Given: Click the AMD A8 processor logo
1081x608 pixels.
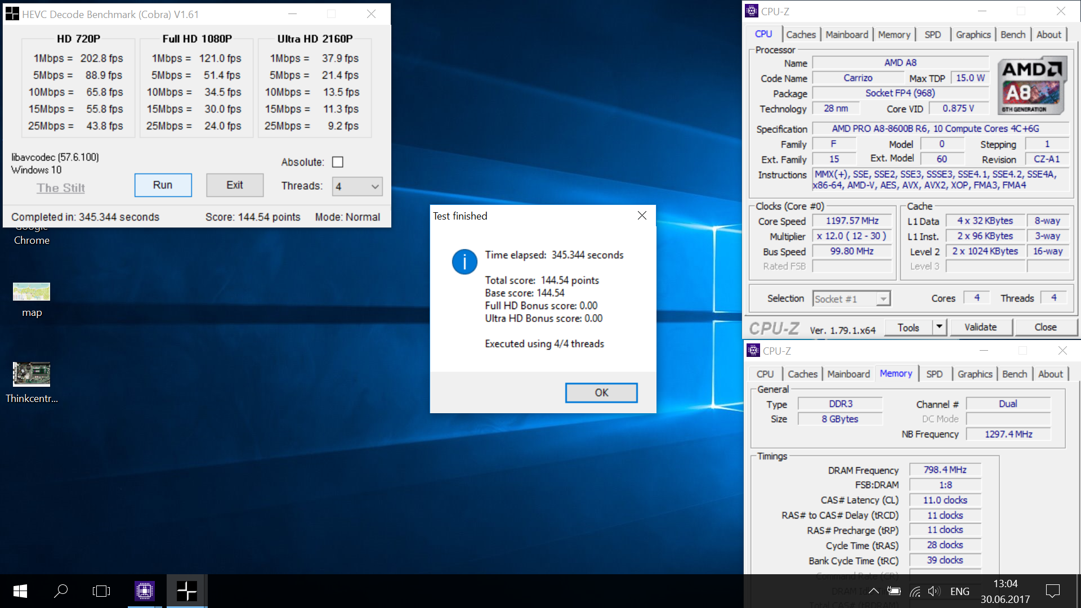Looking at the screenshot, I should click(x=1032, y=86).
